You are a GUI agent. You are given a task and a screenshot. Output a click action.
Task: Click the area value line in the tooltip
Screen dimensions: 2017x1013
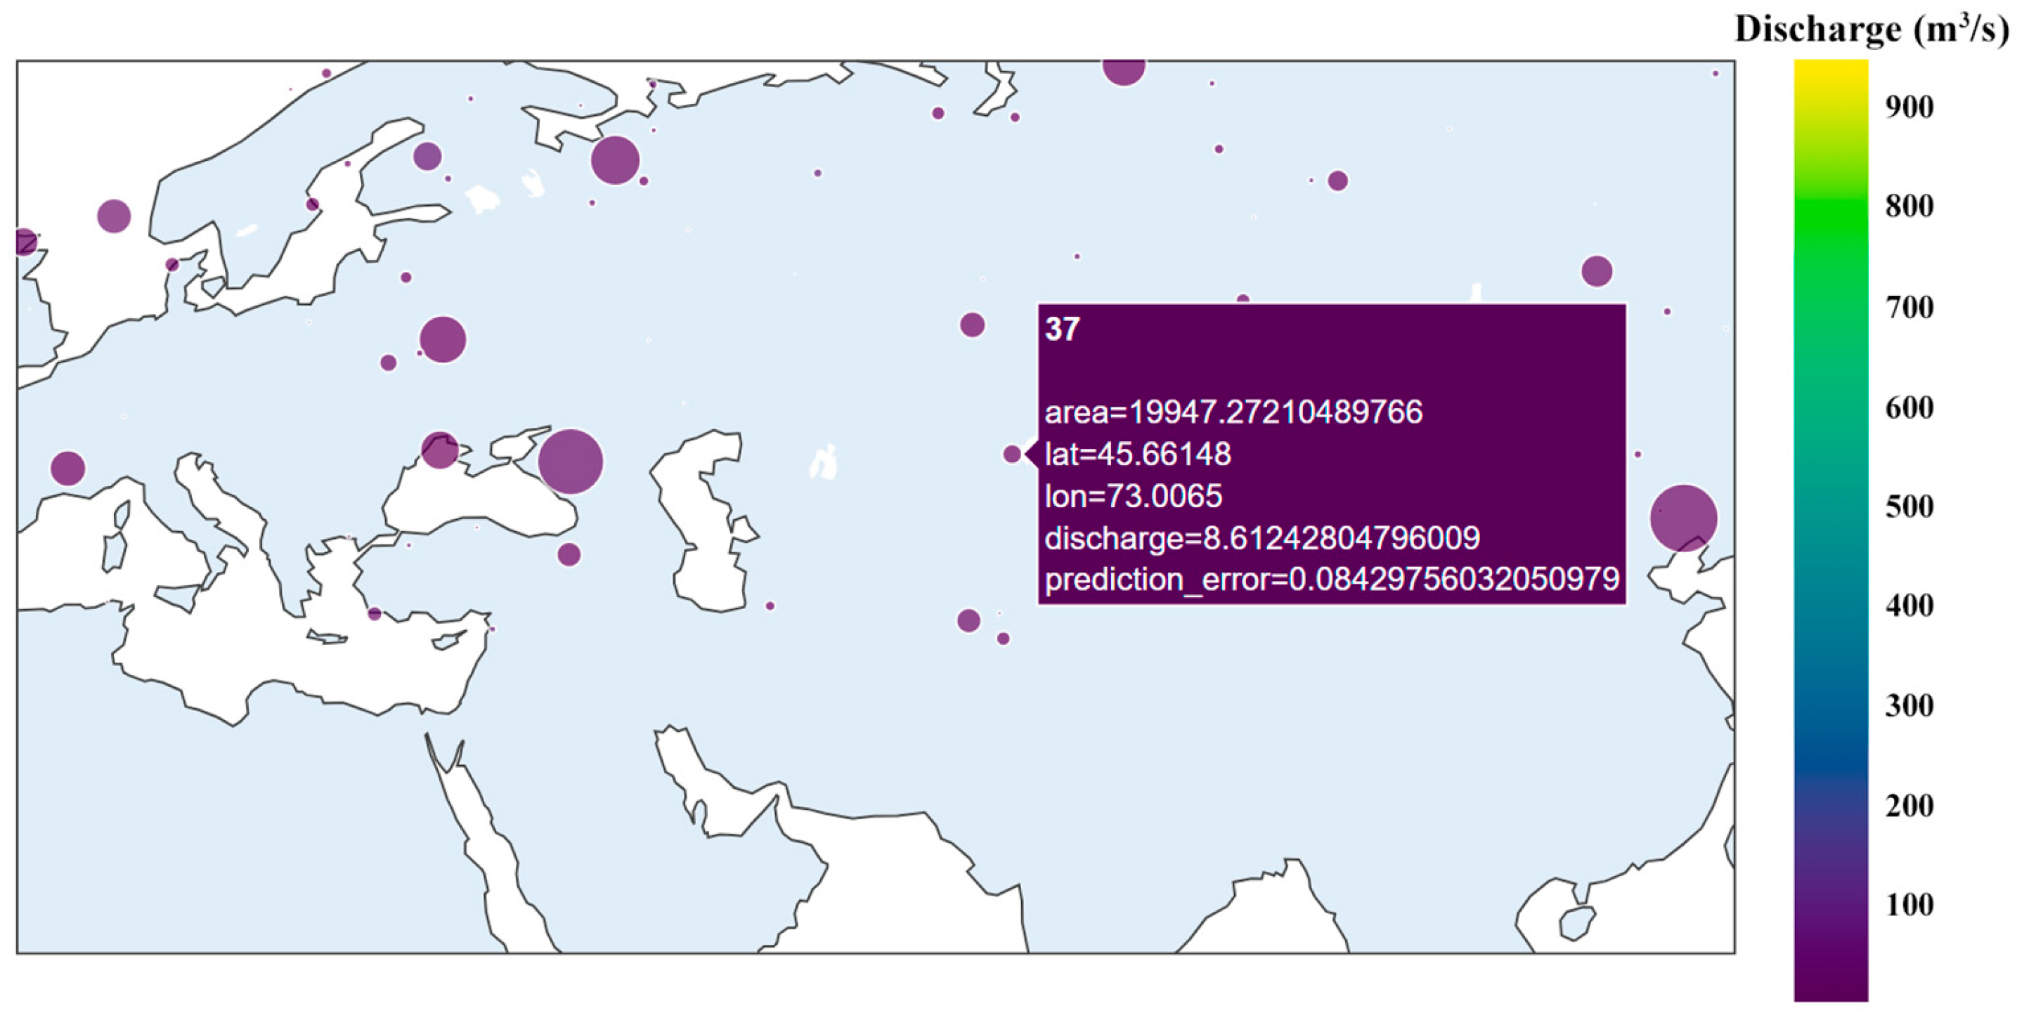(x=1233, y=412)
